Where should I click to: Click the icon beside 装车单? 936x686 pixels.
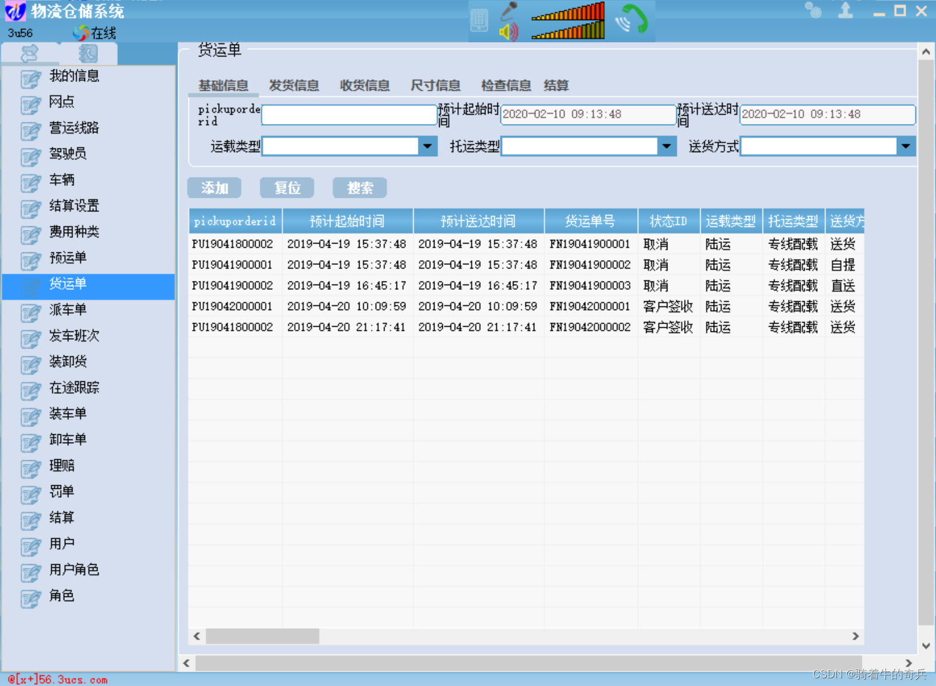point(31,416)
